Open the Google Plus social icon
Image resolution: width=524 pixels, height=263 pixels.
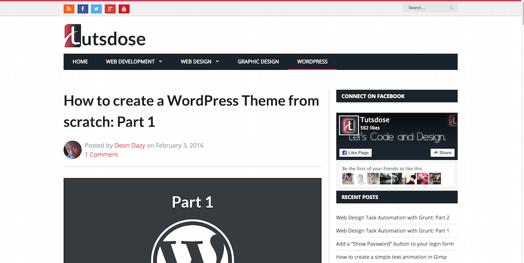tap(111, 9)
